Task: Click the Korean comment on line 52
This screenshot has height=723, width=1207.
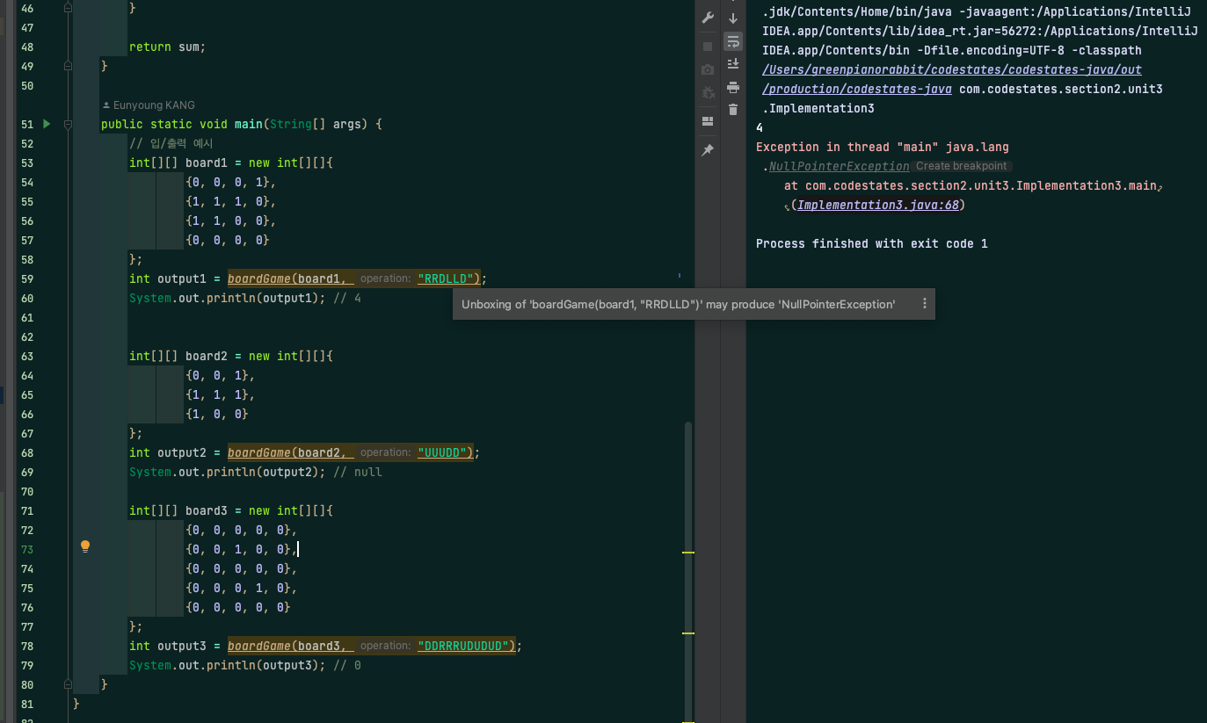Action: (x=171, y=143)
